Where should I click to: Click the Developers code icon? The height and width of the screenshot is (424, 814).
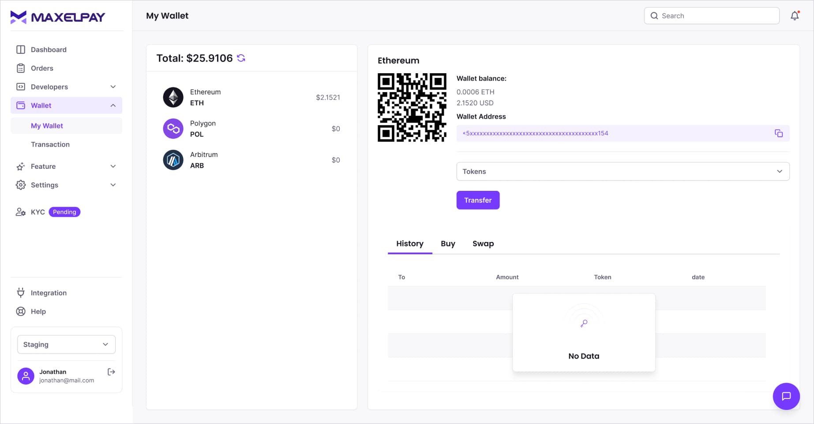pos(21,86)
